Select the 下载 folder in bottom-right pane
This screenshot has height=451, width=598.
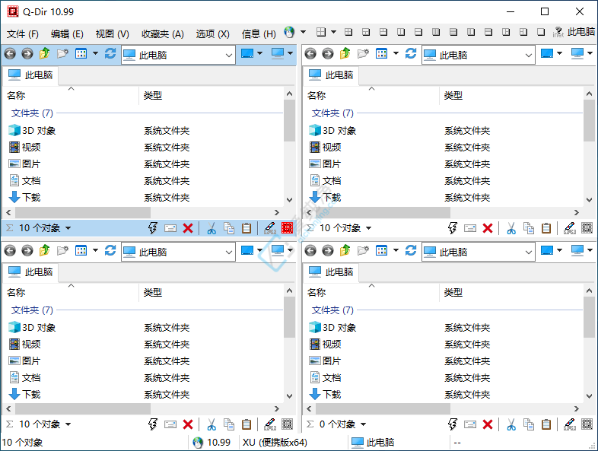[x=331, y=394]
